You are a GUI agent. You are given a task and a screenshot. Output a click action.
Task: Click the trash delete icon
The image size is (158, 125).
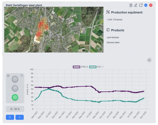point(131,5)
